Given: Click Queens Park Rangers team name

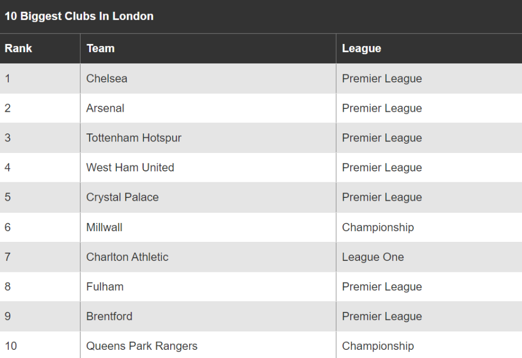Looking at the screenshot, I should [142, 346].
